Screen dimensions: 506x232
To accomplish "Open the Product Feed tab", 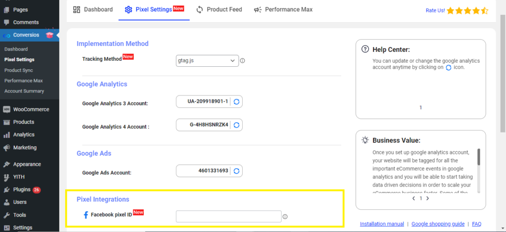I will click(x=219, y=10).
